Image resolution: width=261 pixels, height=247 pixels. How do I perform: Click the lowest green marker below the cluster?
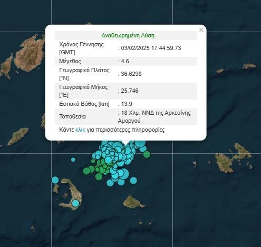click(99, 176)
